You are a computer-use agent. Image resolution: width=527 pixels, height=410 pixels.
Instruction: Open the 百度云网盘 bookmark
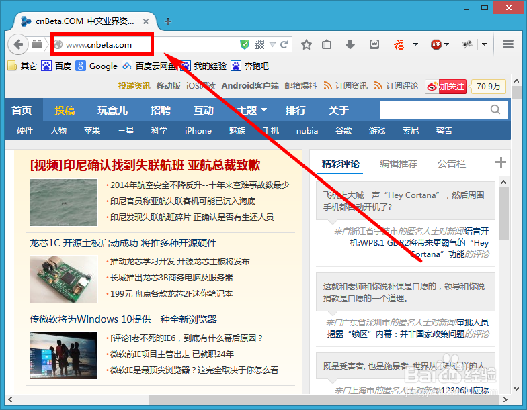pyautogui.click(x=149, y=66)
